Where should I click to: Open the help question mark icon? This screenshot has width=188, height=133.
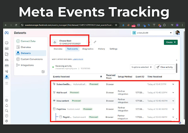coord(7,116)
